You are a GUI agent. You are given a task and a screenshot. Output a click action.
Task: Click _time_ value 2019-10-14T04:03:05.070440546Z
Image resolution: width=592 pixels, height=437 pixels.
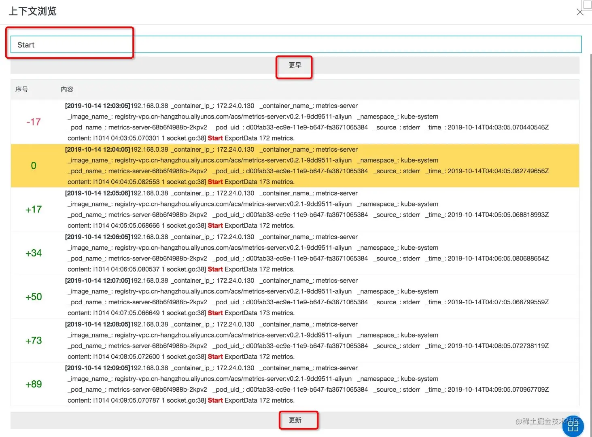[x=498, y=127]
